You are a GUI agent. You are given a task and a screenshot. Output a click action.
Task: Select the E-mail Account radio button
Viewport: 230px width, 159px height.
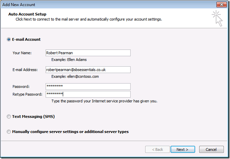click(9, 39)
